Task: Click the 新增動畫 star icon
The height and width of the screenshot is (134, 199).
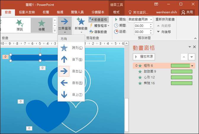Action: pyautogui.click(x=81, y=22)
